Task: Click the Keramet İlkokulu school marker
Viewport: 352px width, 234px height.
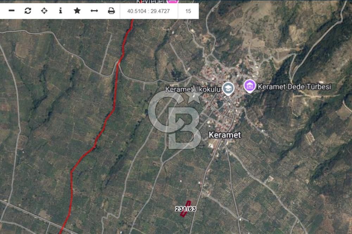Action: 228,88
